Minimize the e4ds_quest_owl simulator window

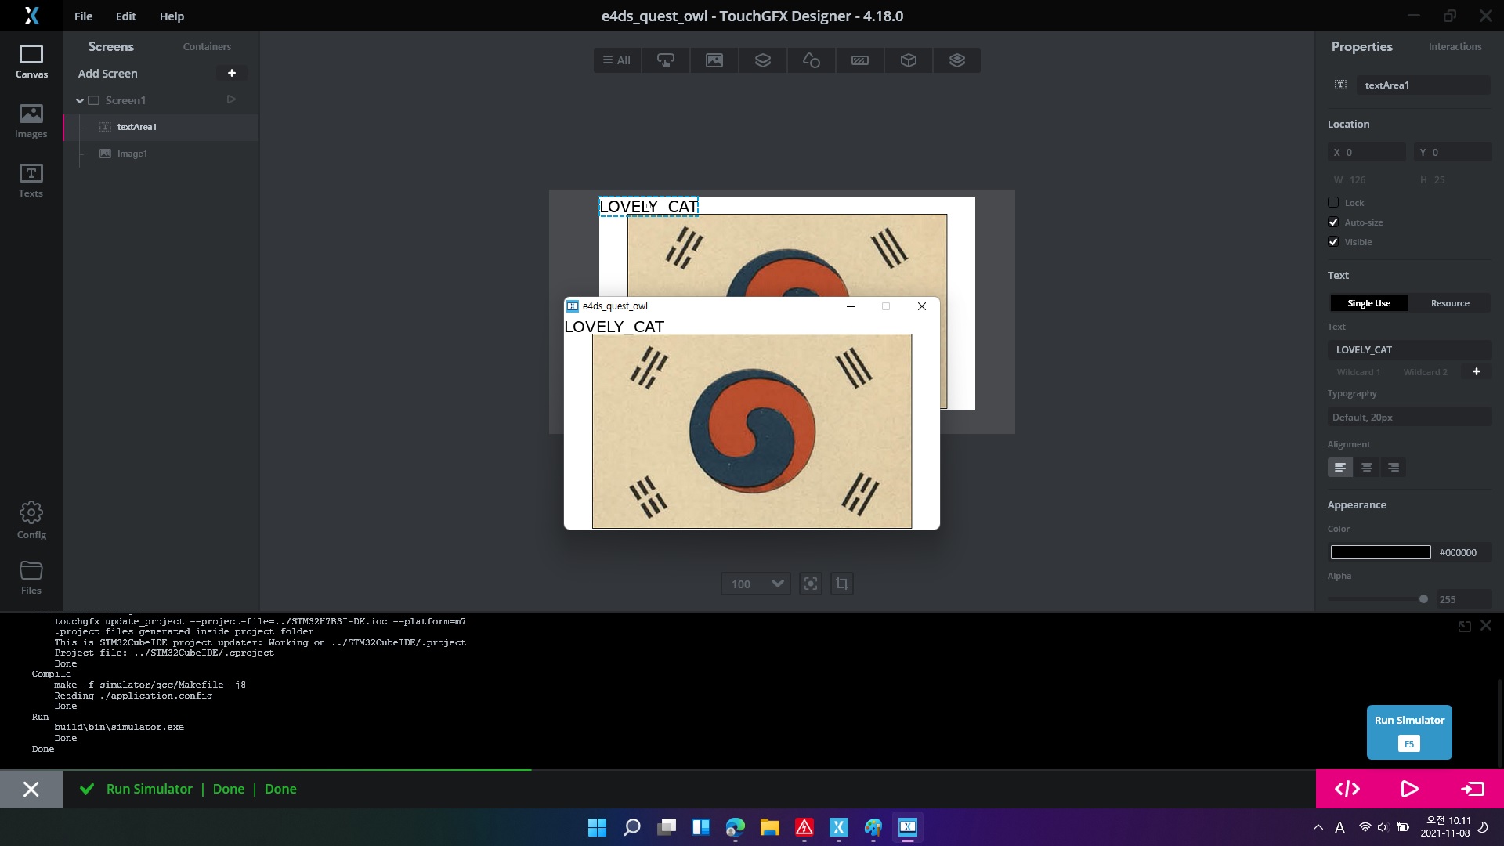(850, 306)
